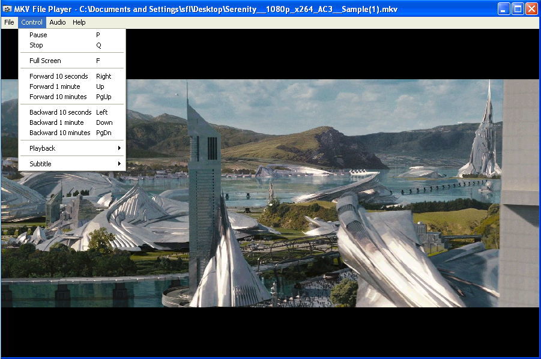
Task: Expand the Playback submenu
Action: (x=42, y=148)
